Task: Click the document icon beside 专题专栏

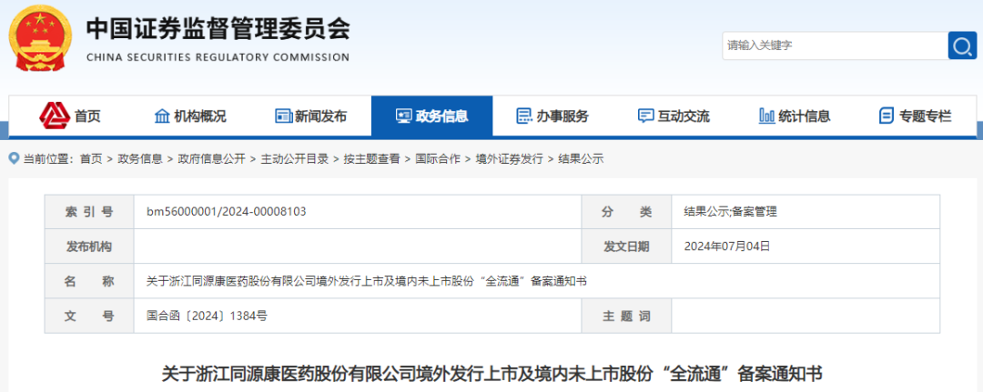Action: (x=886, y=116)
